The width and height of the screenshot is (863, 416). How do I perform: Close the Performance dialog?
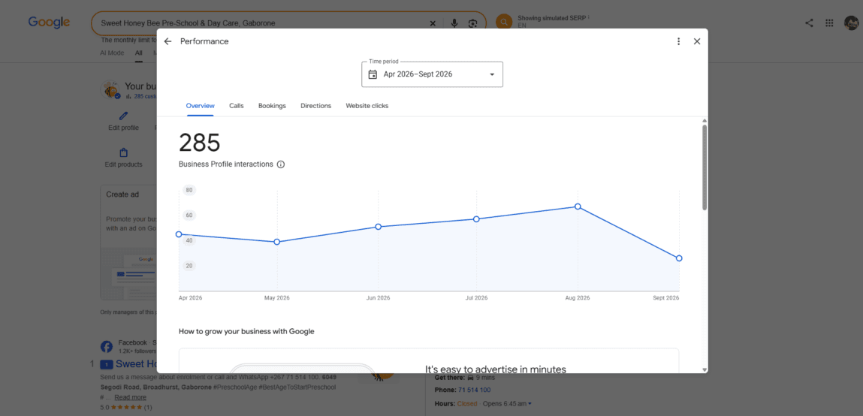click(x=697, y=41)
